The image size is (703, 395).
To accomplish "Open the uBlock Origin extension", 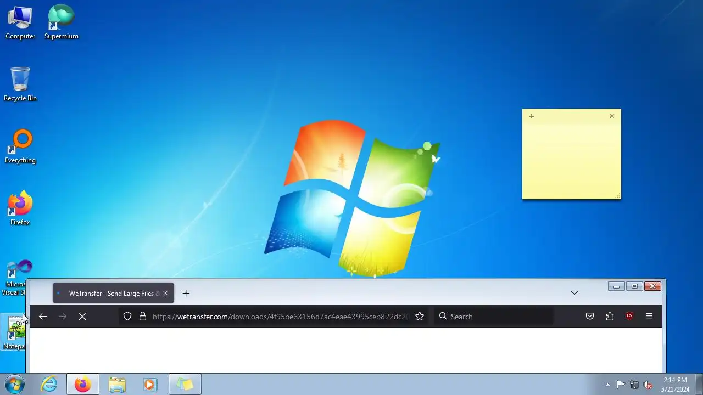I will click(x=629, y=317).
